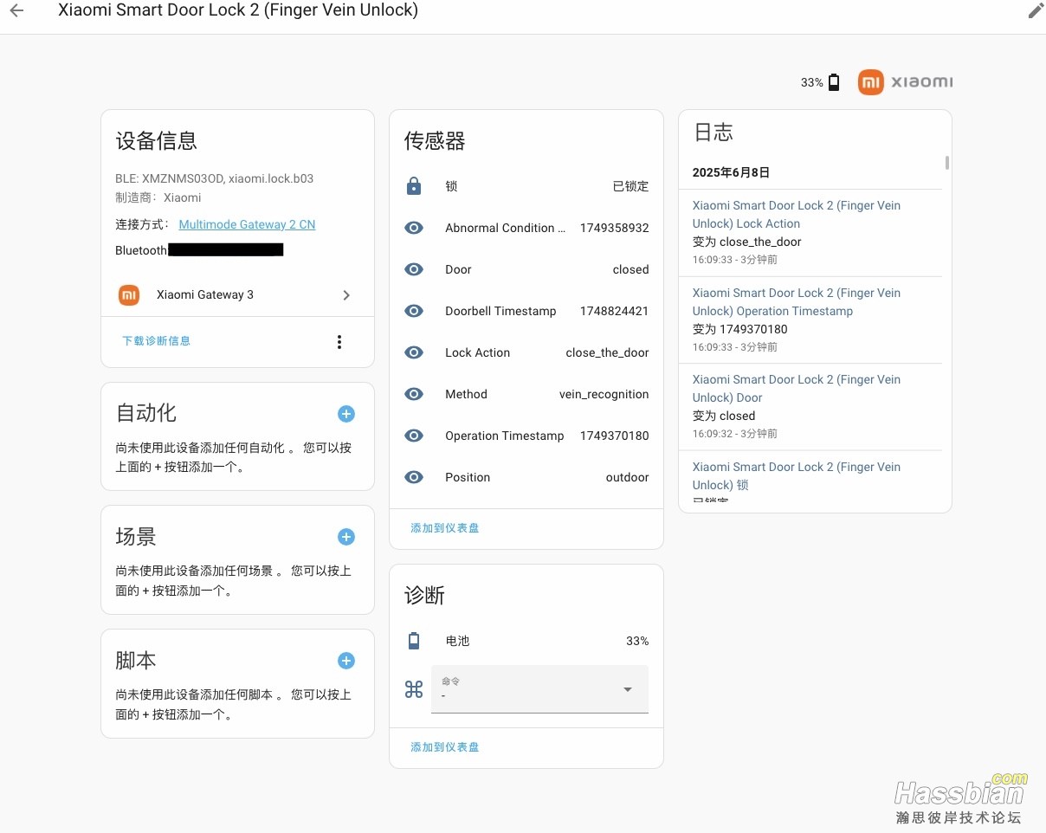This screenshot has width=1046, height=833.
Task: Open the Door log entry link
Action: (x=797, y=389)
